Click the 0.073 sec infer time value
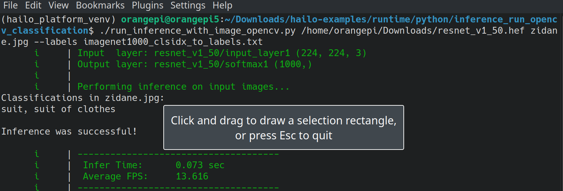Viewport: 563px width, 191px height. 200,165
